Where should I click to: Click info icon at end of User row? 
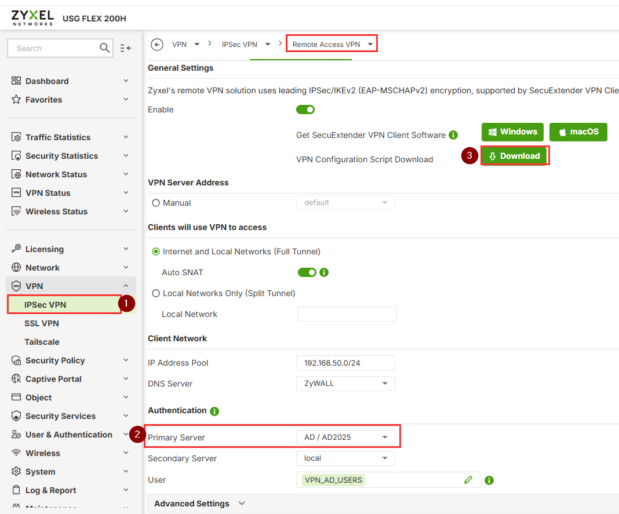point(489,480)
